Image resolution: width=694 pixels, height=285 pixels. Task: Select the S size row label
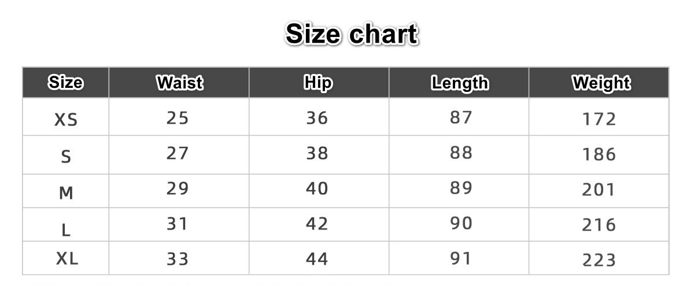coord(66,156)
